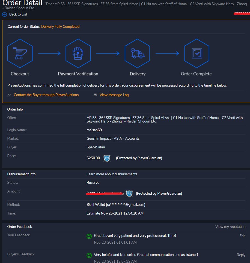Image resolution: width=250 pixels, height=263 pixels.
Task: Select the Checkout cart hexagon icon
Action: [20, 53]
